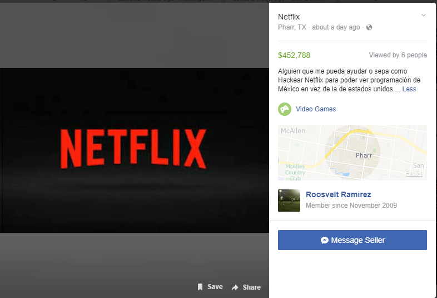Open the Video Games category link
The height and width of the screenshot is (298, 437).
tap(316, 109)
